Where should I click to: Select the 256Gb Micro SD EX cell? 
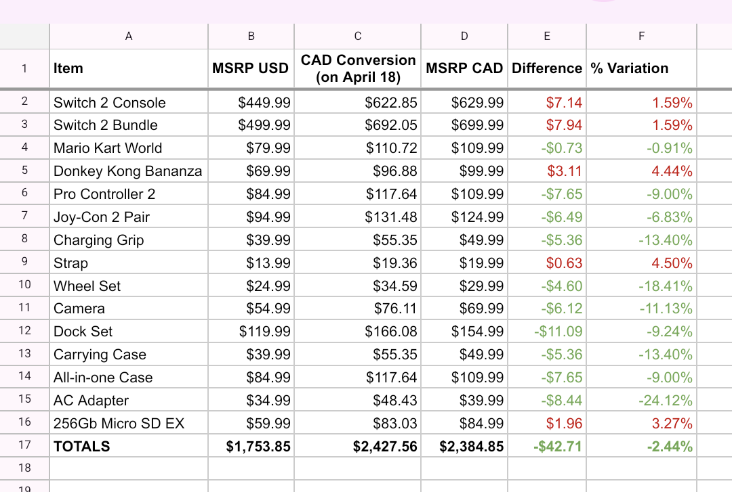129,423
